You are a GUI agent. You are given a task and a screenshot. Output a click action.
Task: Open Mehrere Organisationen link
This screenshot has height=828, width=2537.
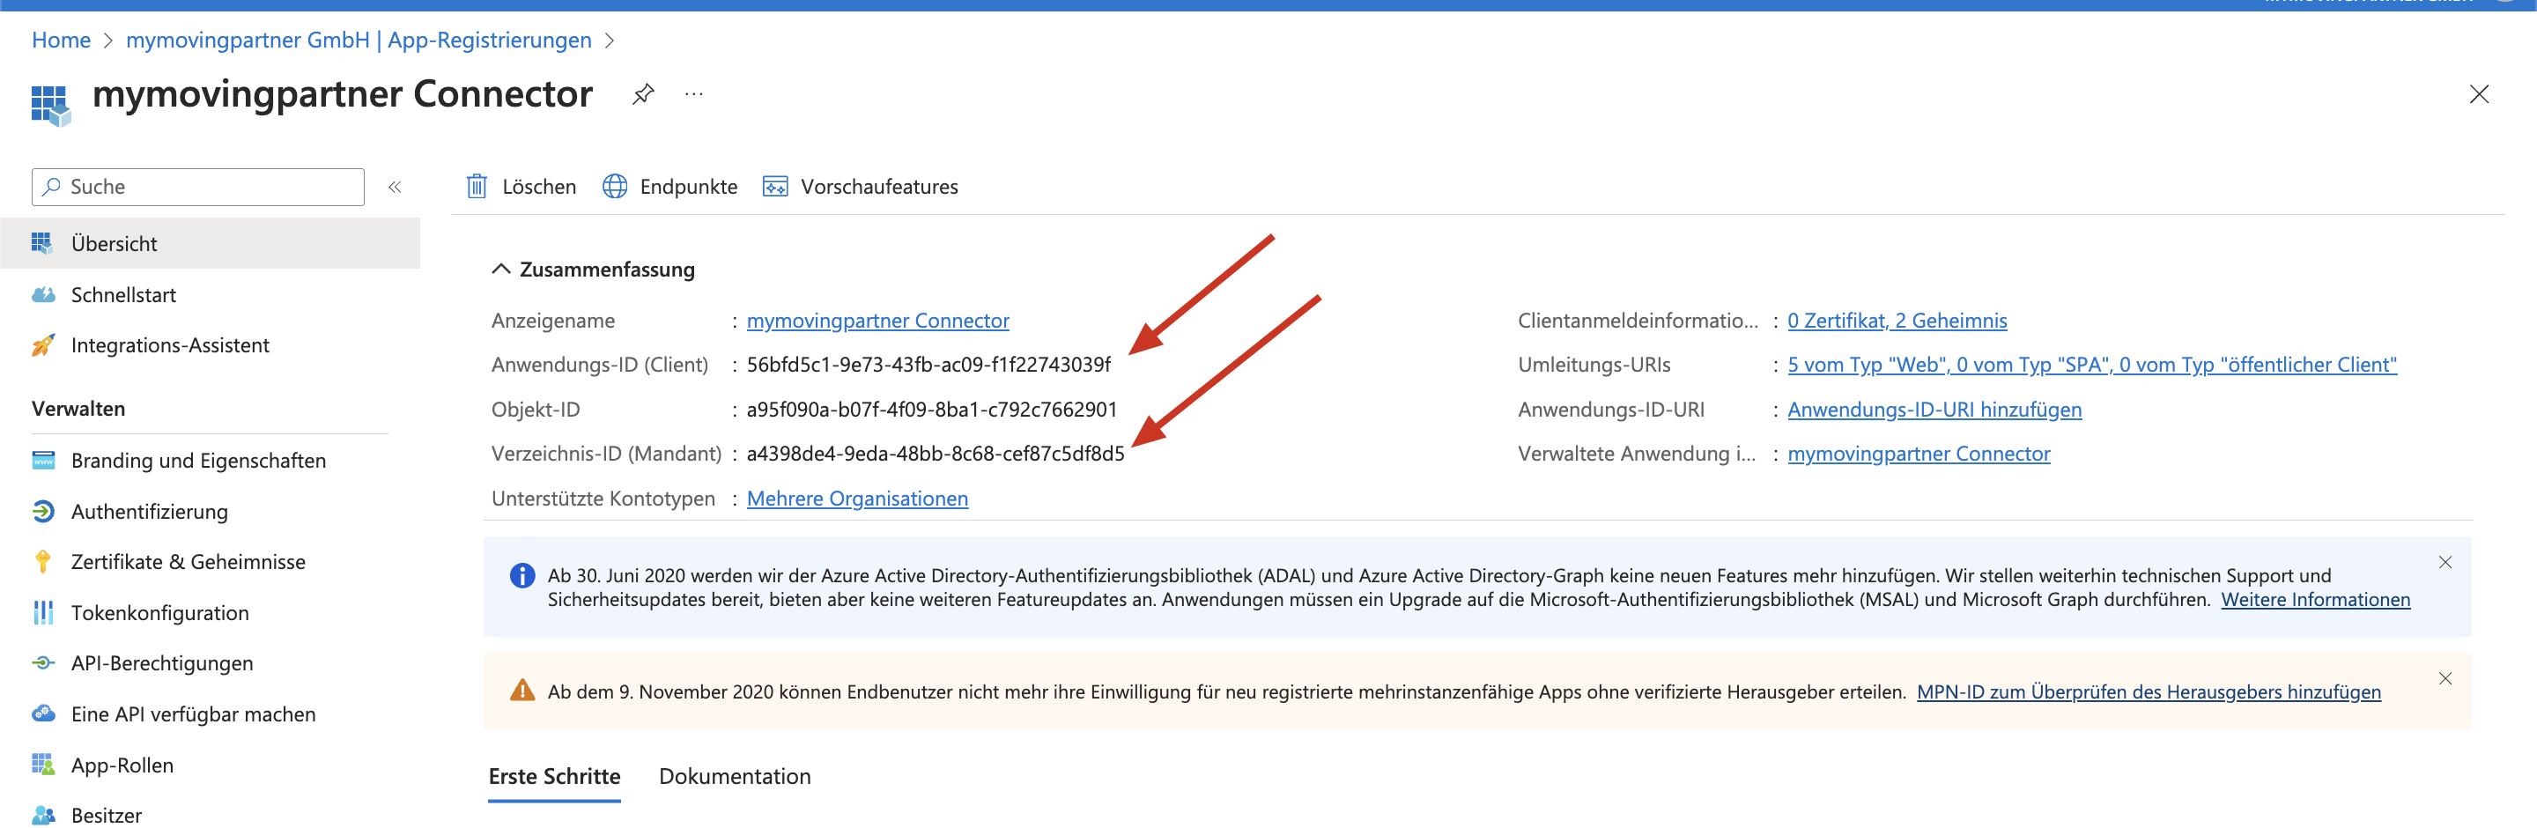point(857,499)
